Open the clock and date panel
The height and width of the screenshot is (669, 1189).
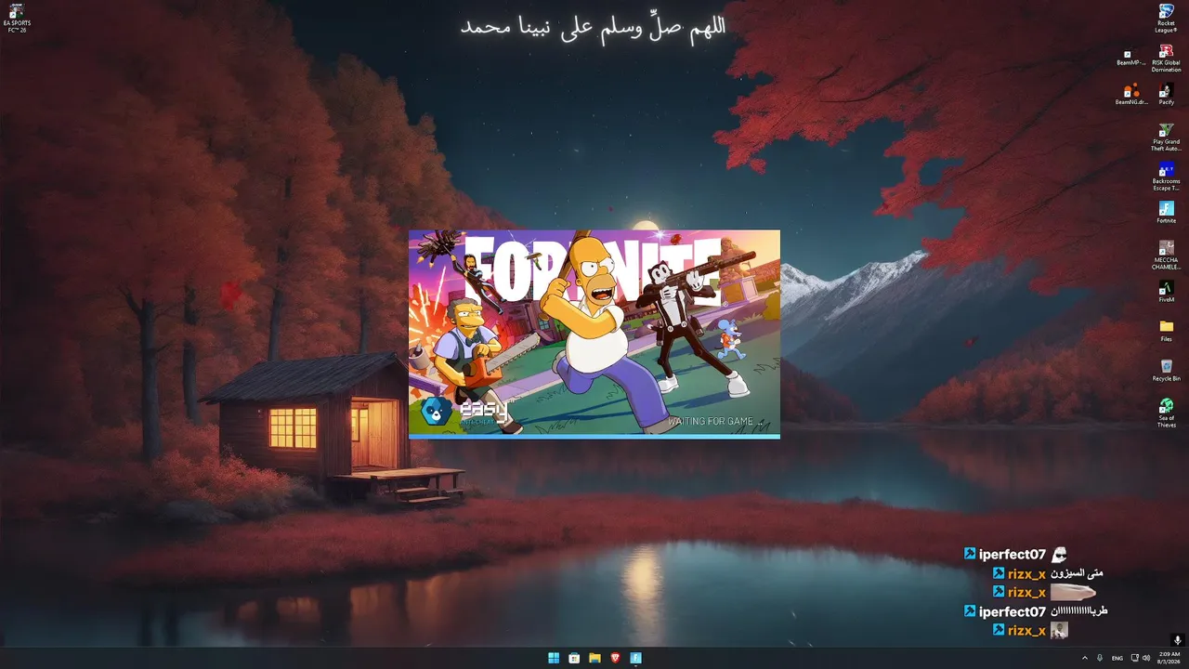1168,658
